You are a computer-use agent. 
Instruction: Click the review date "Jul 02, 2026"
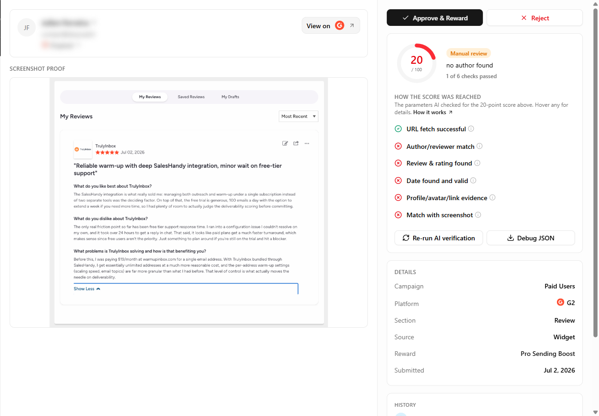click(x=133, y=153)
